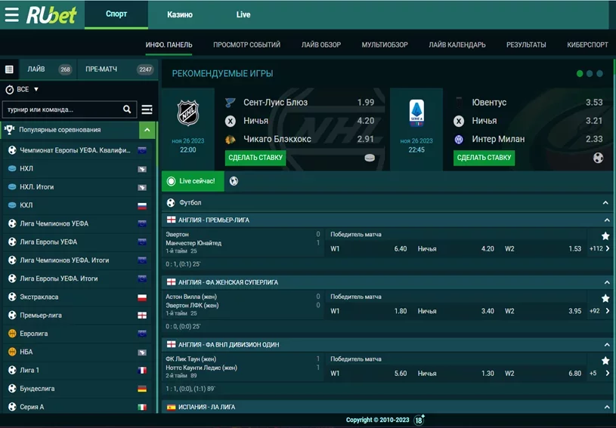Screen dimensions: 616x428
Task: Open КХЛ in popular competitions
Action: (x=77, y=205)
